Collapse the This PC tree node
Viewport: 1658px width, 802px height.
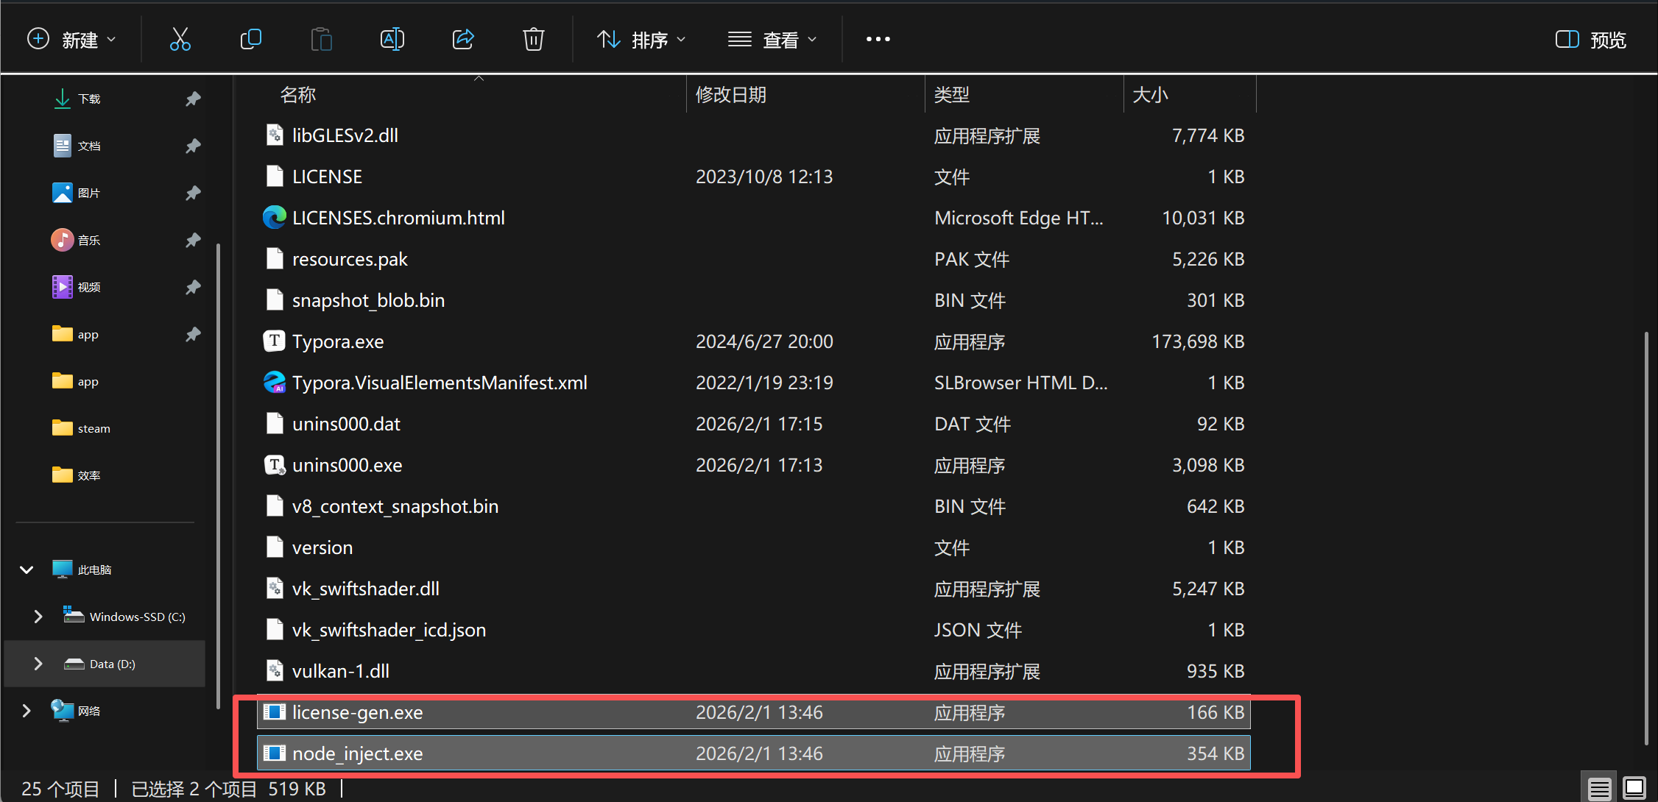tap(27, 569)
